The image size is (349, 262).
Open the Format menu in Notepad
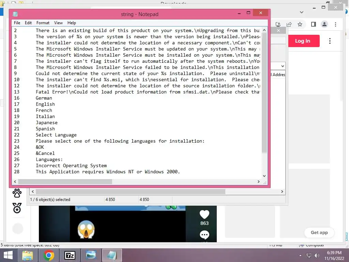tap(43, 23)
